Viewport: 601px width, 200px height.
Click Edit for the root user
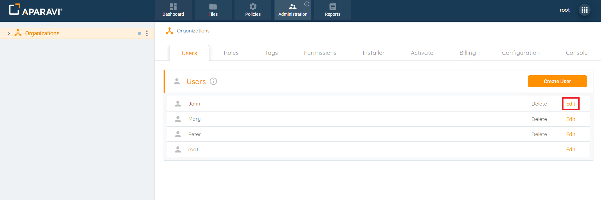pyautogui.click(x=570, y=150)
